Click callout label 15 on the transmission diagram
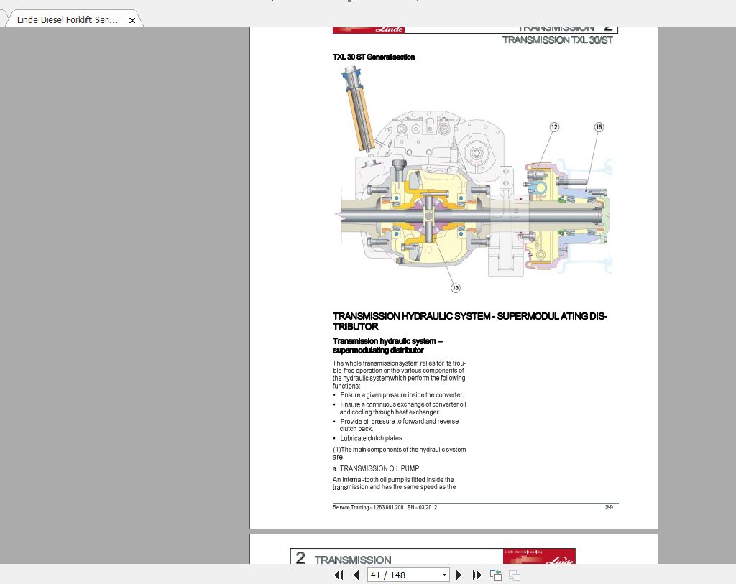This screenshot has width=736, height=584. click(599, 126)
